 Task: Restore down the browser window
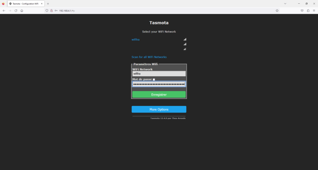(307, 4)
